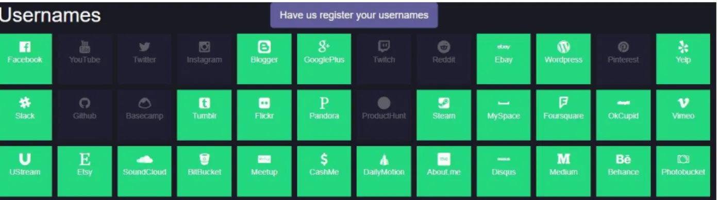Click the OkCupid tile
Image resolution: width=717 pixels, height=200 pixels.
pos(623,115)
